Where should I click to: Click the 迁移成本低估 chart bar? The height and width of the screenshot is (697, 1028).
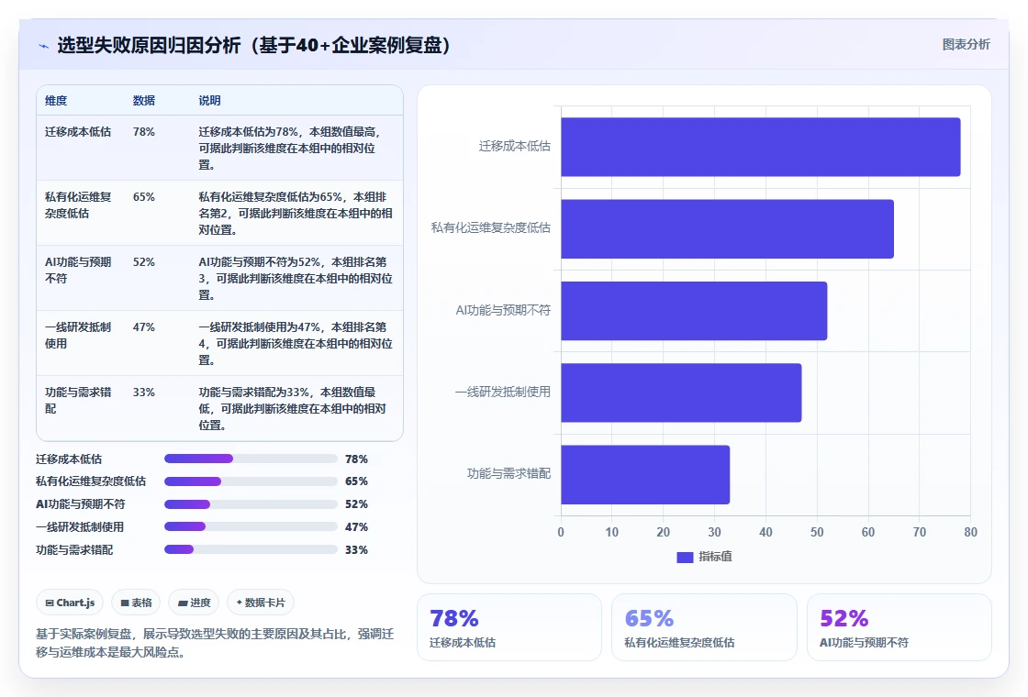(761, 147)
